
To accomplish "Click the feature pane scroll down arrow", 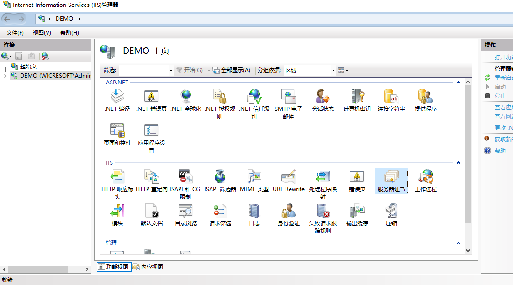I will pos(468,251).
